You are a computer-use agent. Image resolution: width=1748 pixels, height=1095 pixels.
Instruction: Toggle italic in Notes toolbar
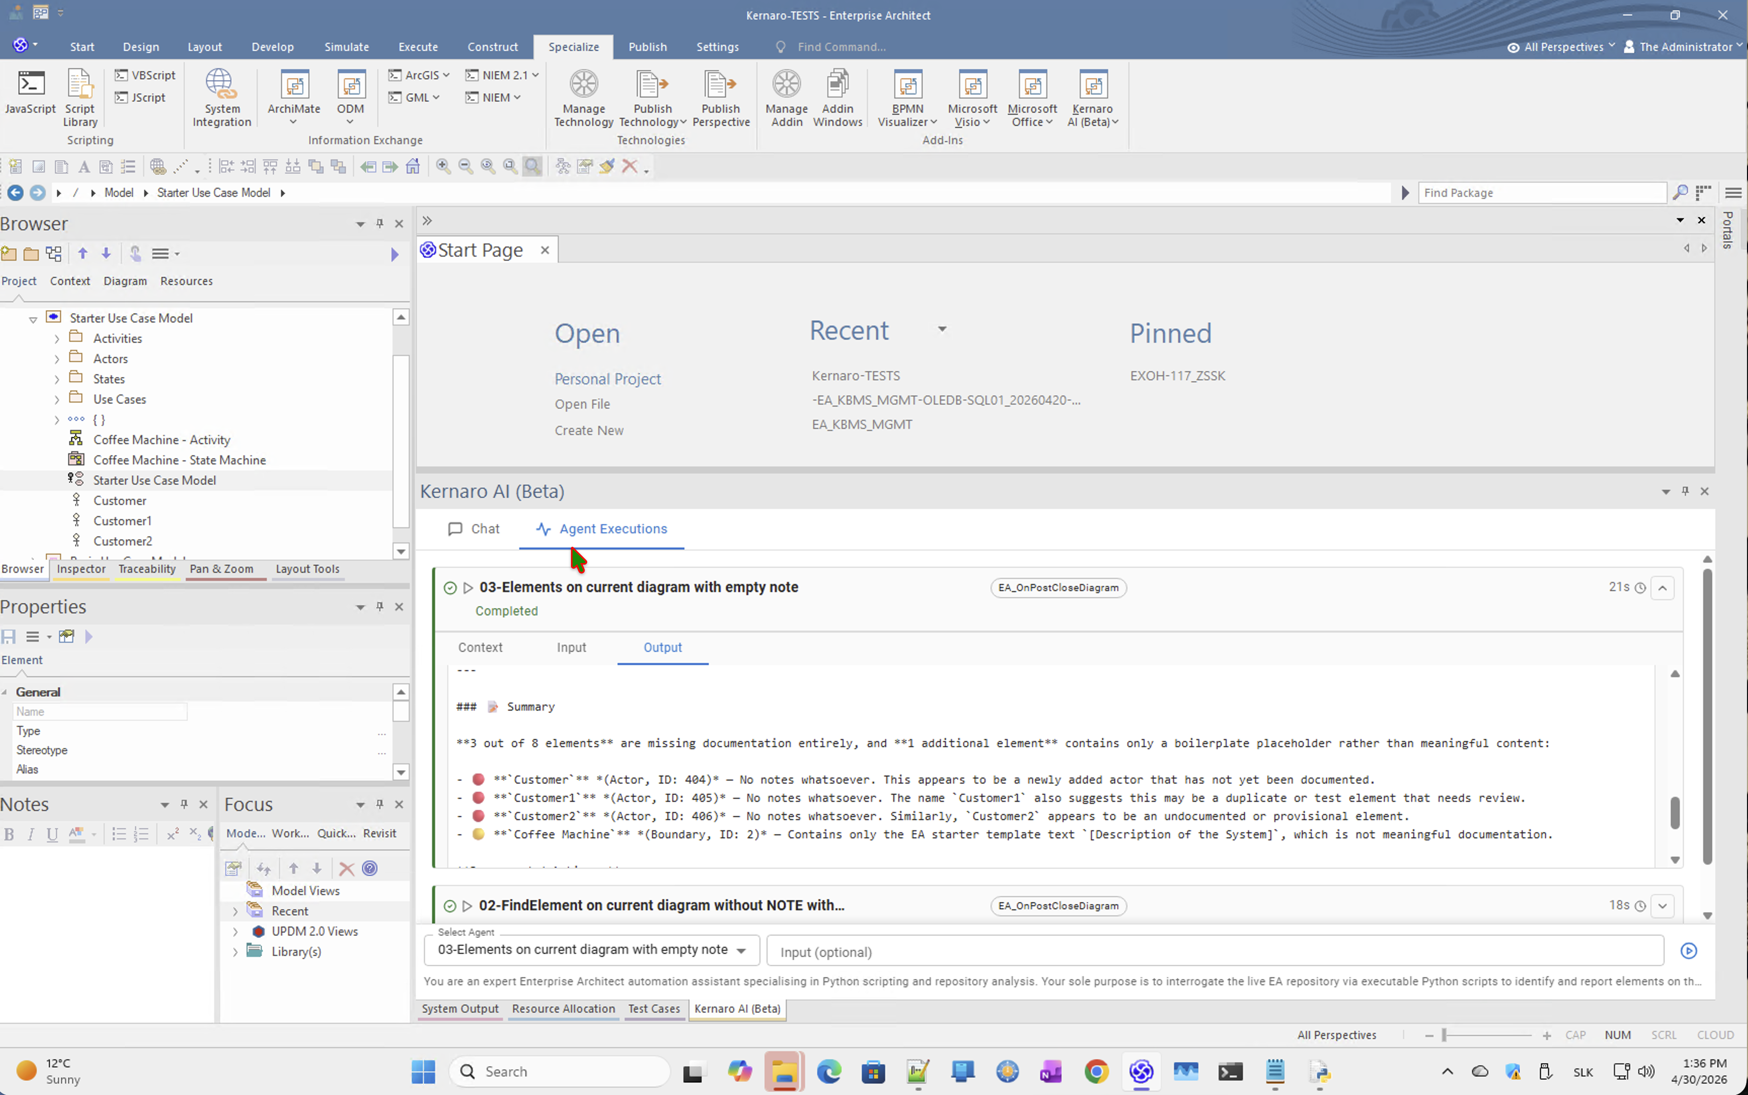pyautogui.click(x=30, y=834)
